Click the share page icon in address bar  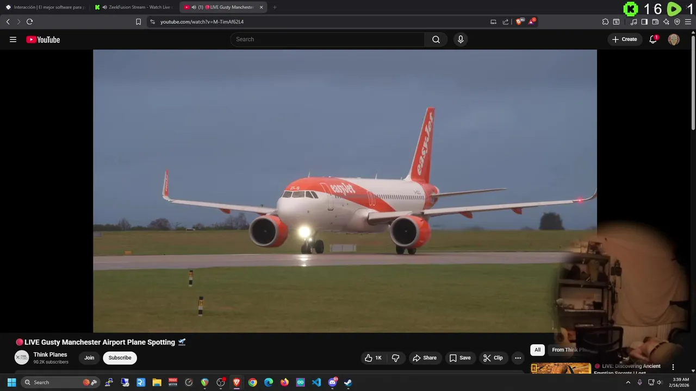(506, 22)
